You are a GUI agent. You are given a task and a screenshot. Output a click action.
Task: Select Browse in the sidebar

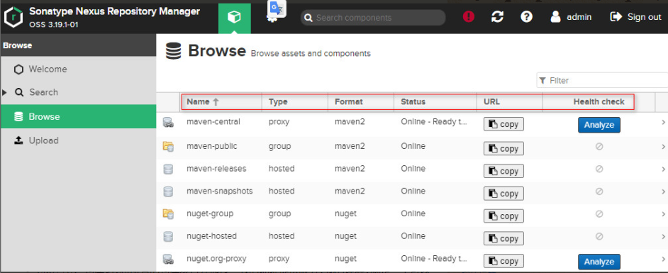[x=78, y=116]
